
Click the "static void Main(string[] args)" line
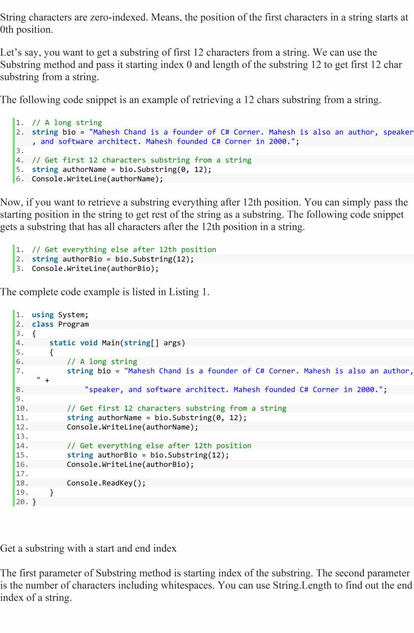pos(117,343)
